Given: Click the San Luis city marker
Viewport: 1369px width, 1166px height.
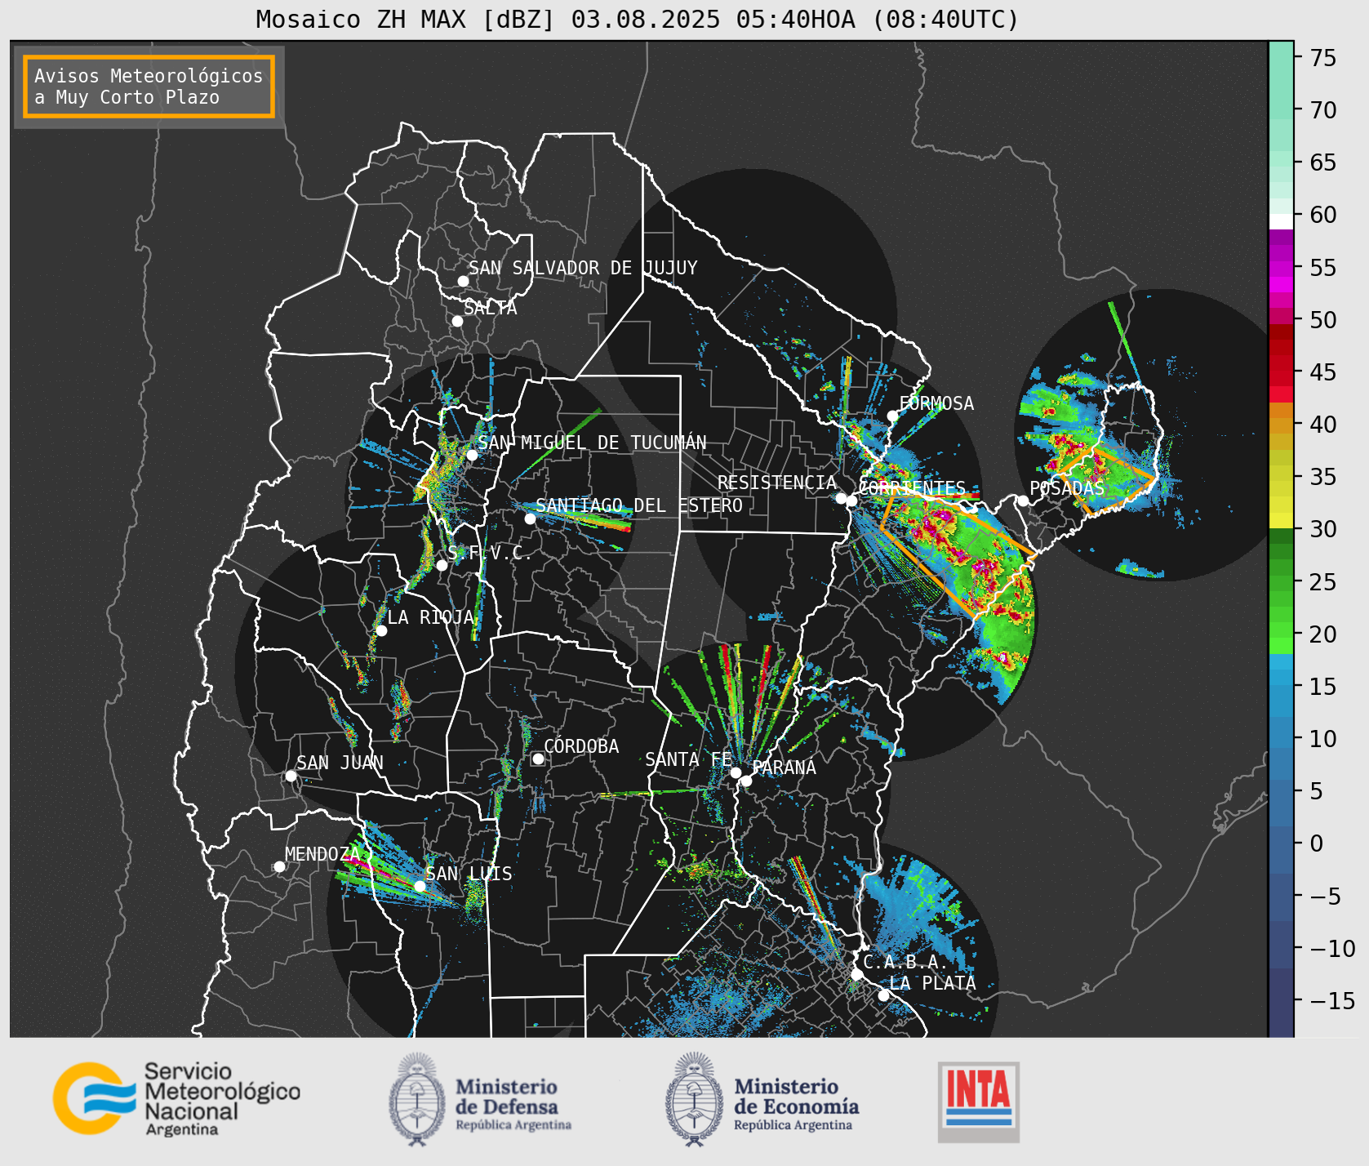Looking at the screenshot, I should (x=420, y=886).
